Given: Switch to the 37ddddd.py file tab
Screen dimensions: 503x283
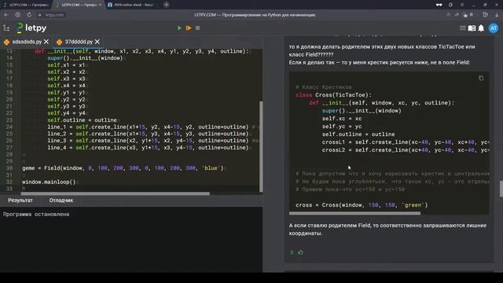Looking at the screenshot, I should point(79,42).
